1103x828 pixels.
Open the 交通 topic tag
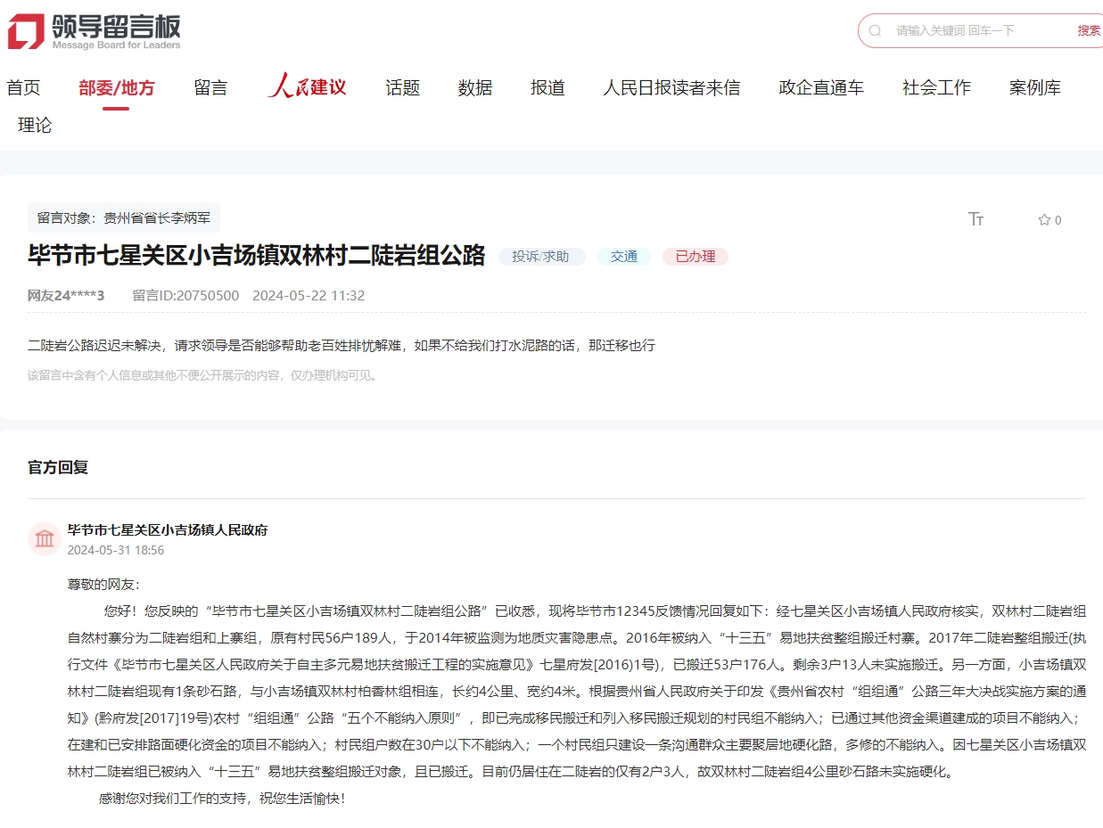[x=624, y=257]
